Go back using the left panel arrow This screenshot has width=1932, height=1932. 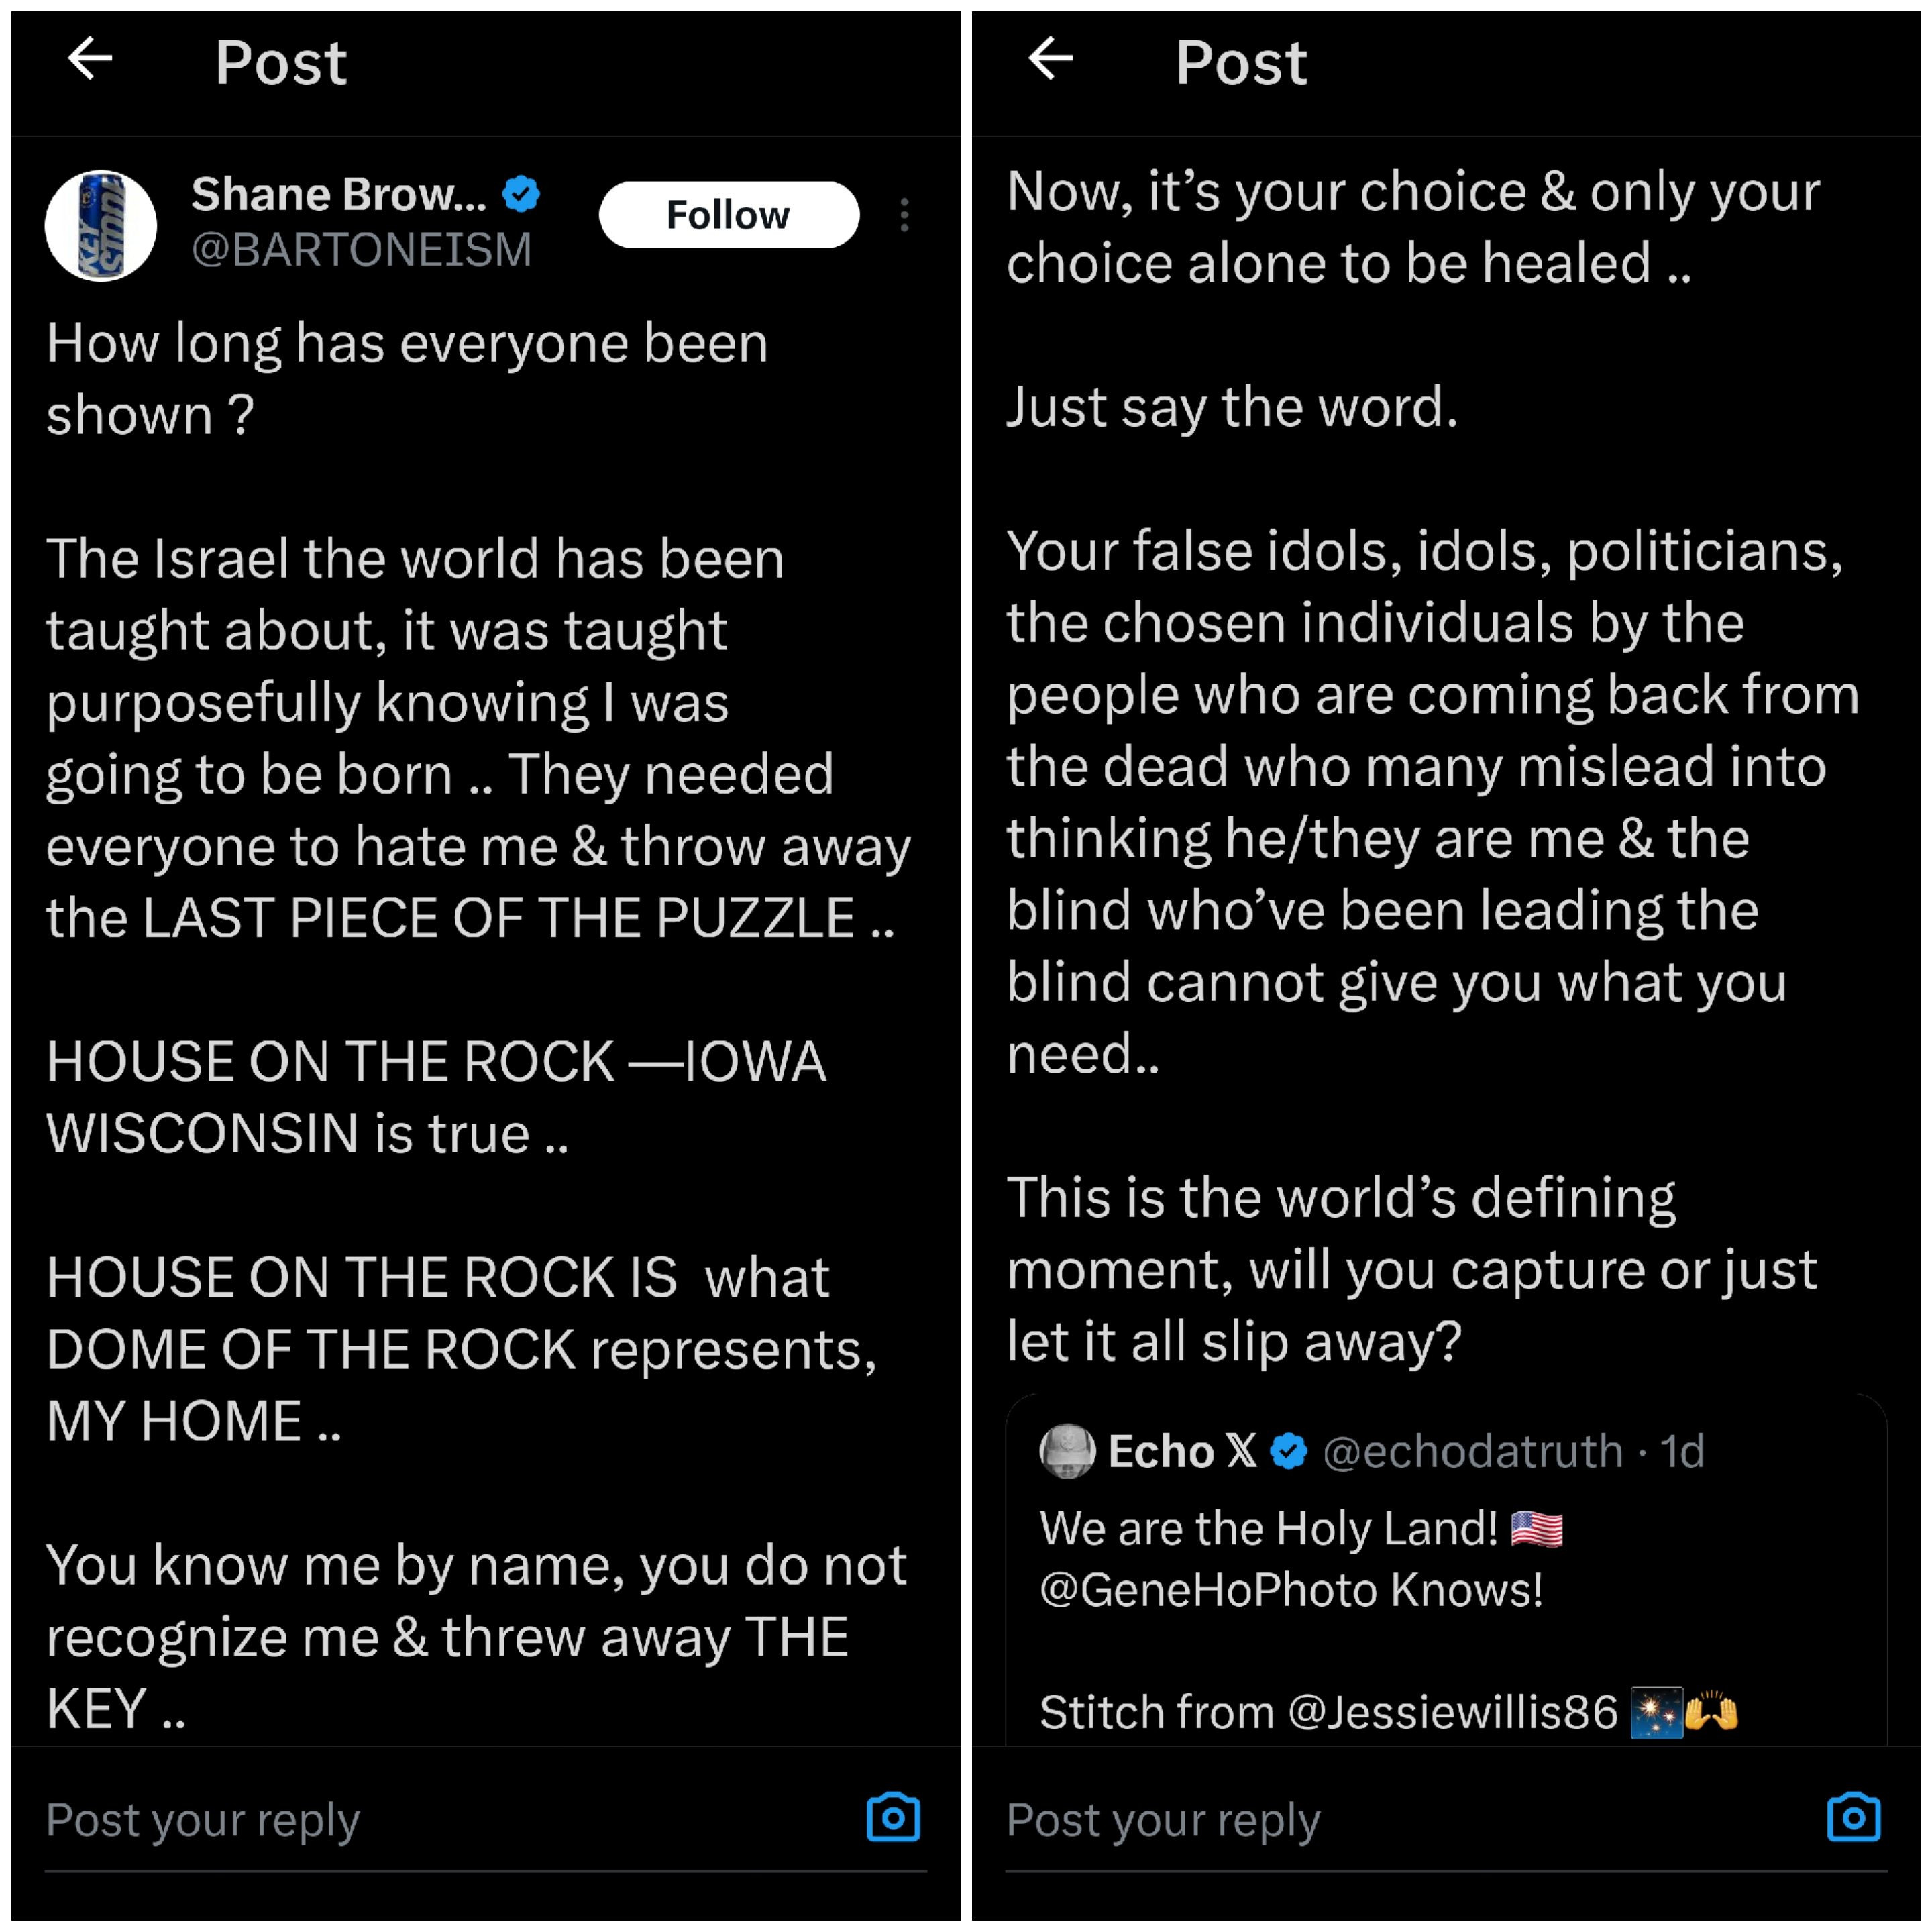[x=90, y=59]
